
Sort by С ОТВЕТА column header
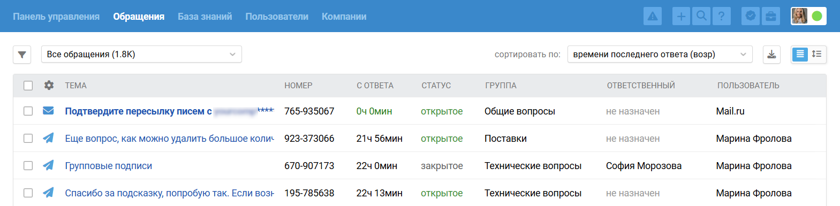(x=375, y=86)
